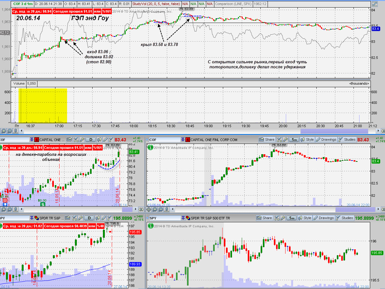The height and width of the screenshot is (289, 385).
Task: Click StudyVol (20, 0, 5, false, false) label
Action: (156, 4)
